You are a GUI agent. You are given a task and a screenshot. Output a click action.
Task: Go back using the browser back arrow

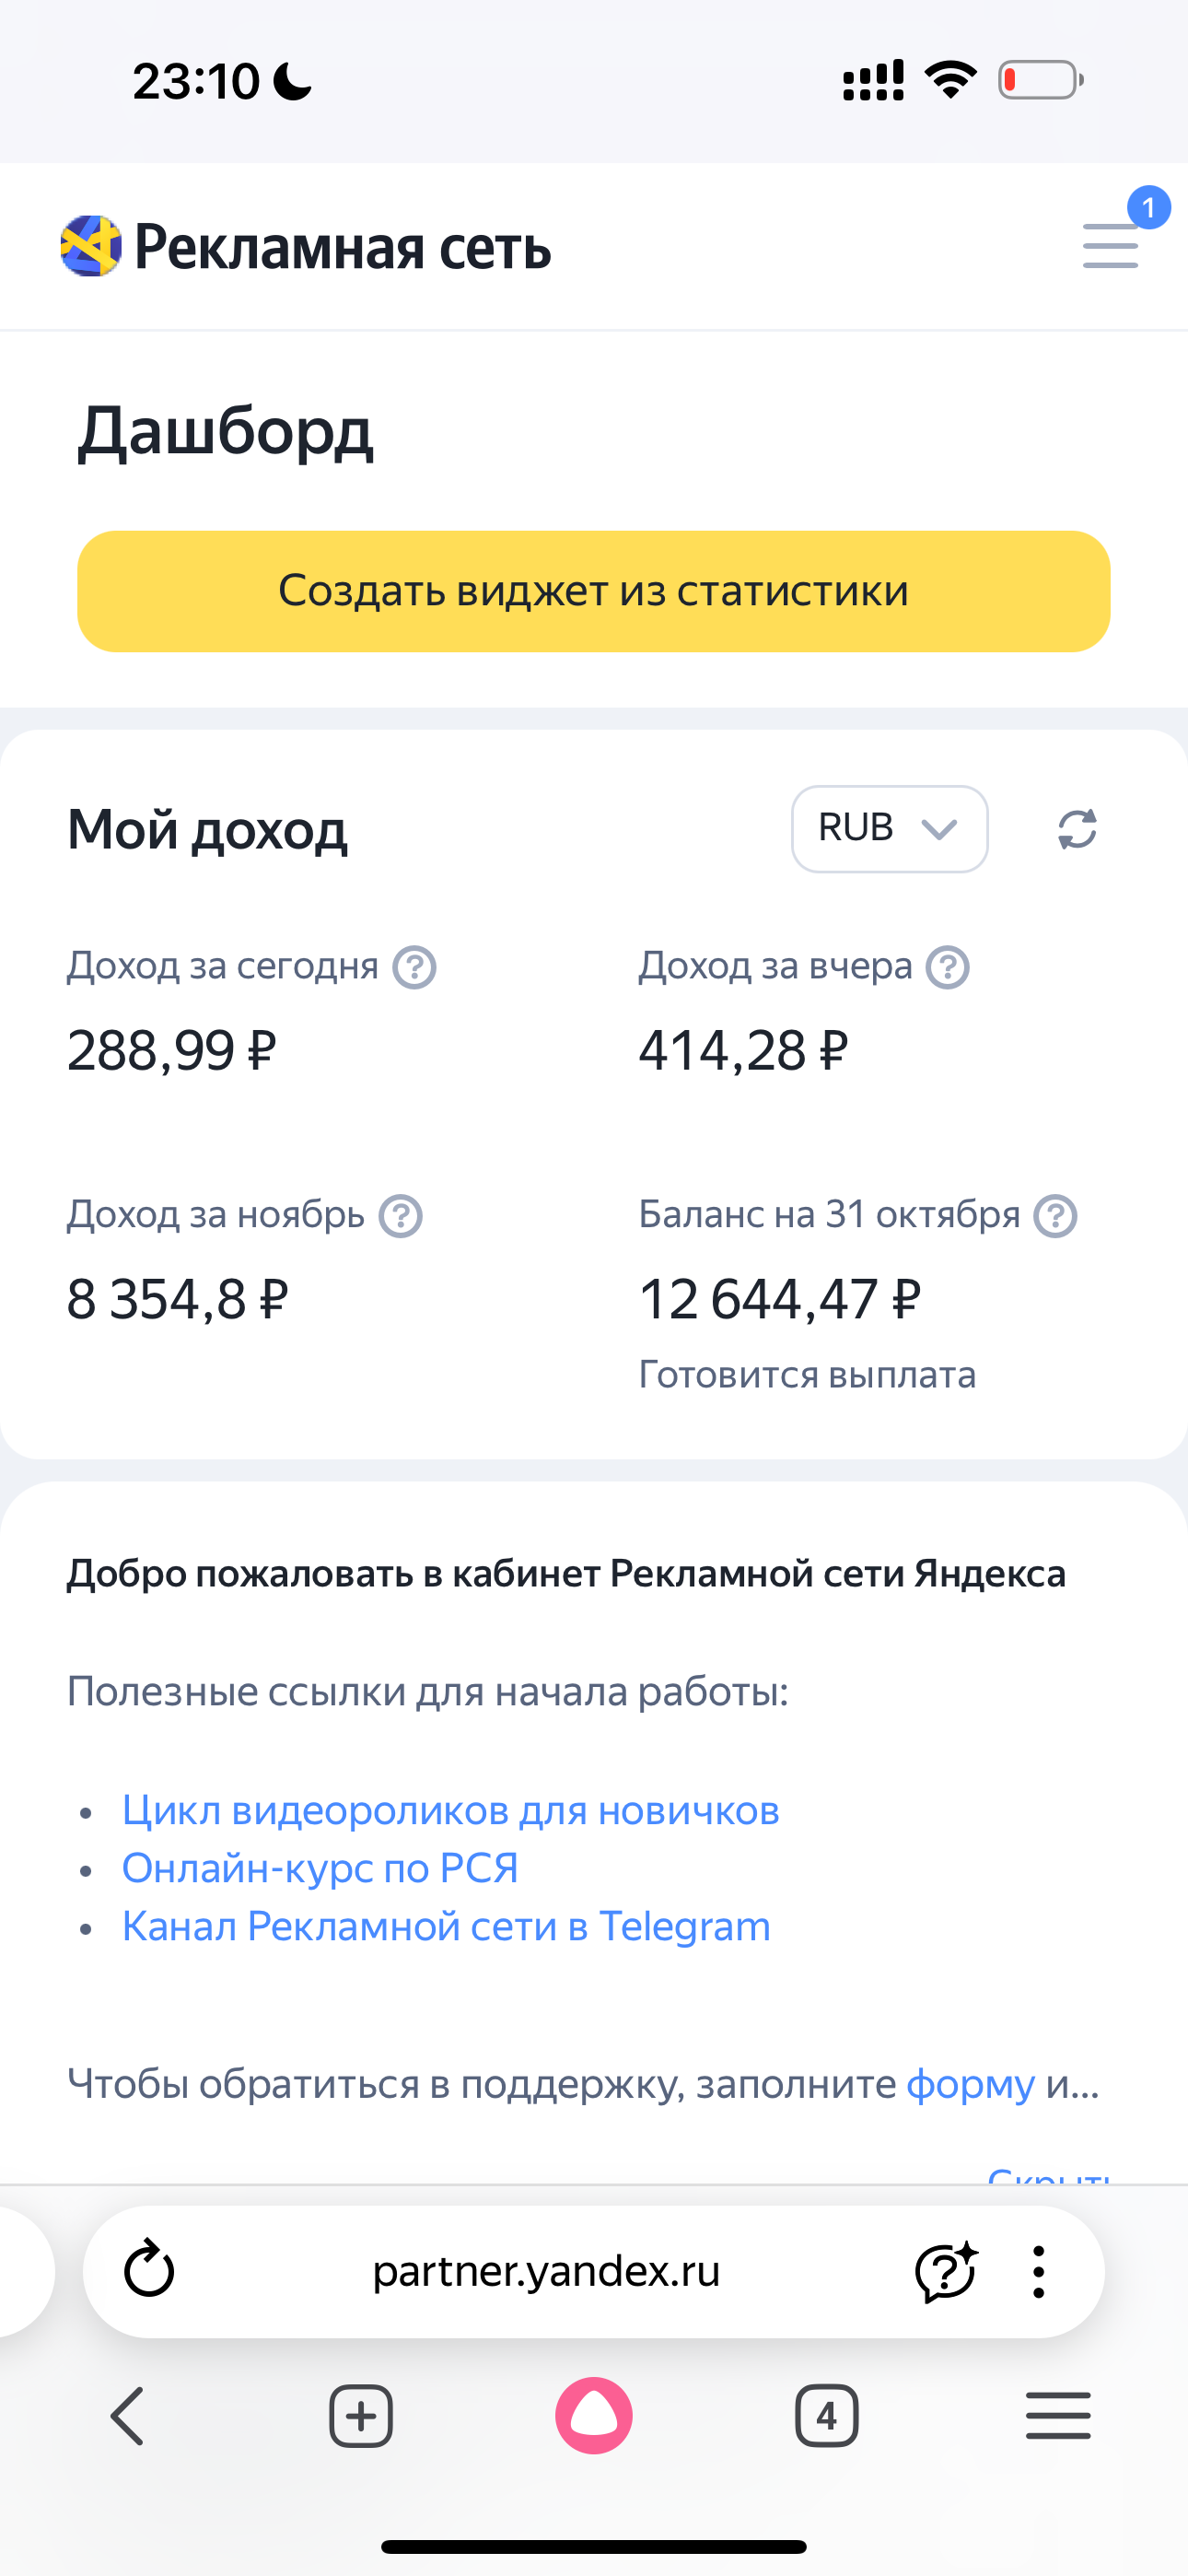(127, 2416)
